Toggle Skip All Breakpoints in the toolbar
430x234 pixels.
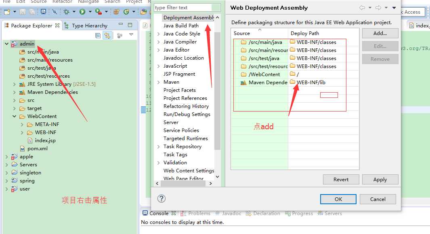click(x=55, y=12)
